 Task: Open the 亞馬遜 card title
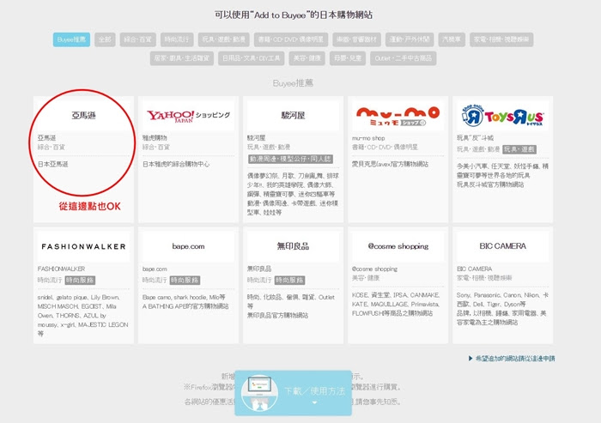tap(83, 115)
